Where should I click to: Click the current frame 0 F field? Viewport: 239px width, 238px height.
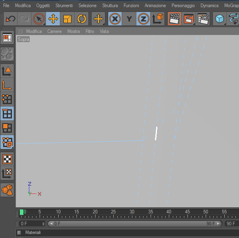tap(32, 224)
